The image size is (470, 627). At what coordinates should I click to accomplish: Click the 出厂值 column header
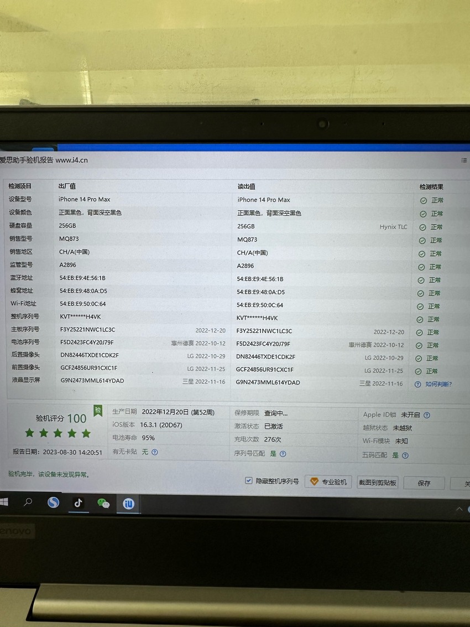click(x=67, y=186)
